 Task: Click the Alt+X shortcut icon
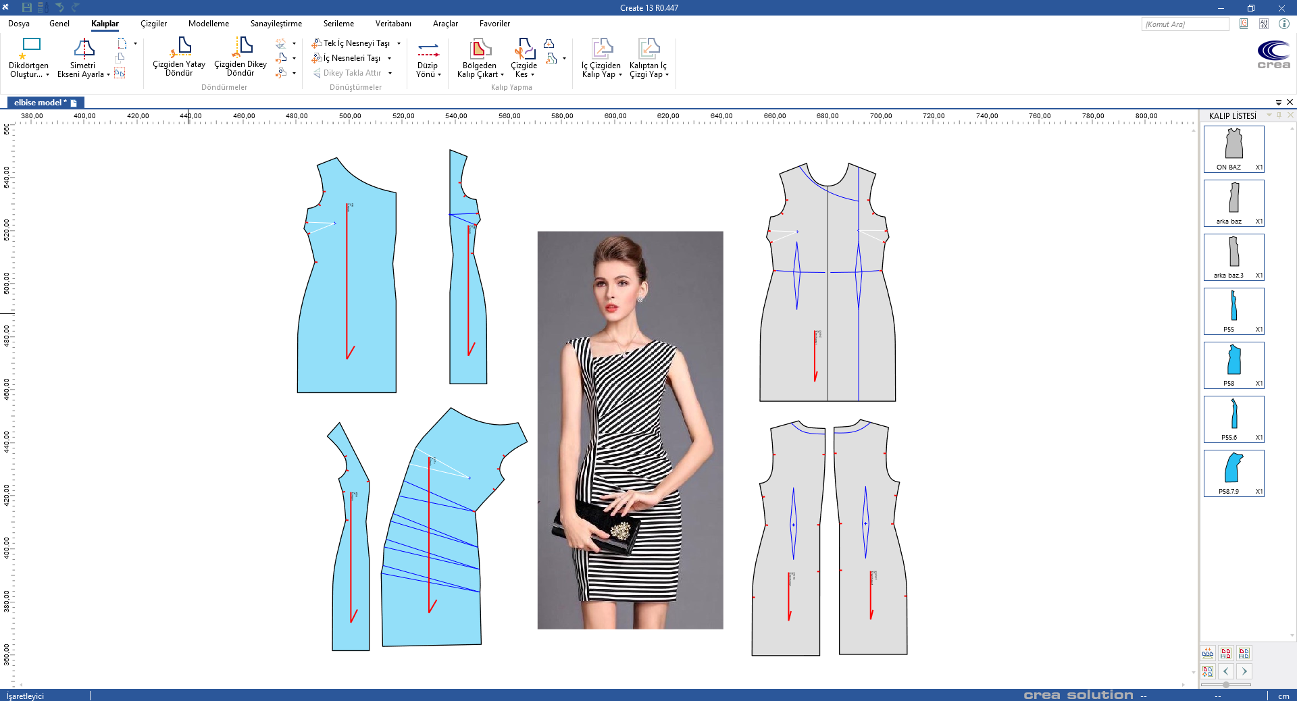(x=1264, y=24)
